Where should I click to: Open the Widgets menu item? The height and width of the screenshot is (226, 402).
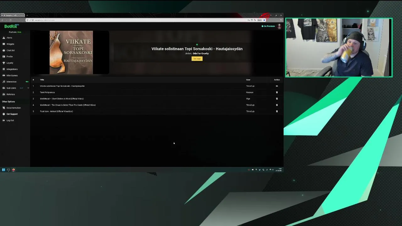(x=10, y=44)
